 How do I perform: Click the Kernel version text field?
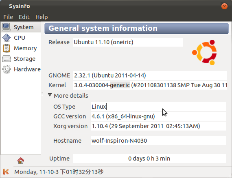tap(150, 85)
